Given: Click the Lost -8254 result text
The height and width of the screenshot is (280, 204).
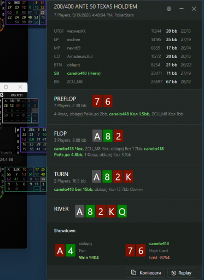Looking at the screenshot, I should pos(159,258).
